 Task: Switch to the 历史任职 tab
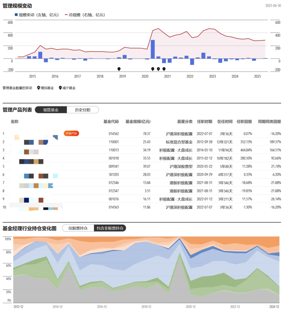(83, 110)
